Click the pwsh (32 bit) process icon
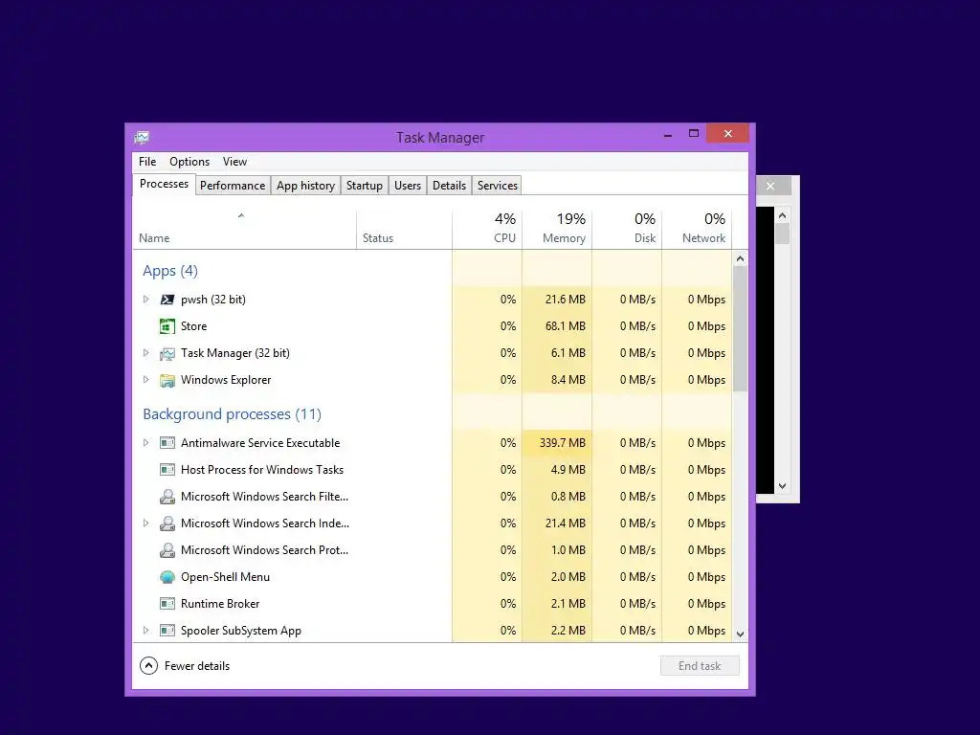The height and width of the screenshot is (735, 980). pyautogui.click(x=167, y=300)
